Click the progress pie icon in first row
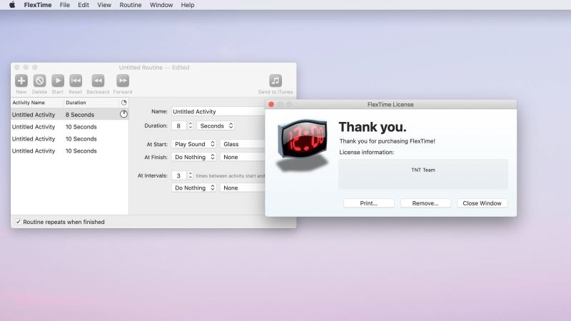 click(123, 114)
